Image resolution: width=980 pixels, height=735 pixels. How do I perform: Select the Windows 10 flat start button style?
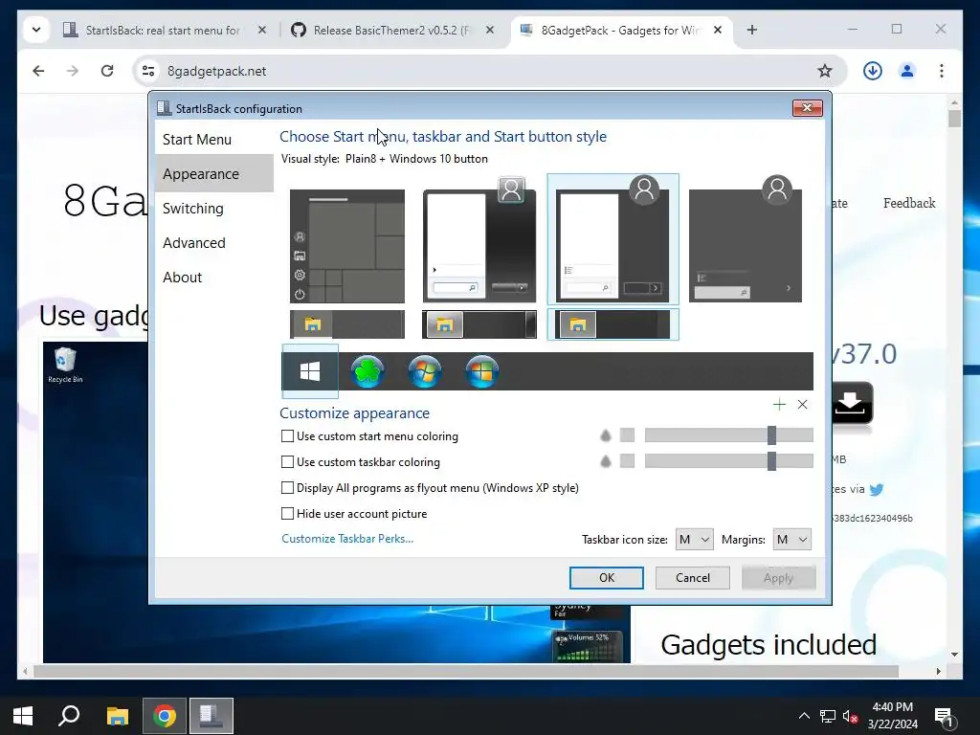pos(310,371)
